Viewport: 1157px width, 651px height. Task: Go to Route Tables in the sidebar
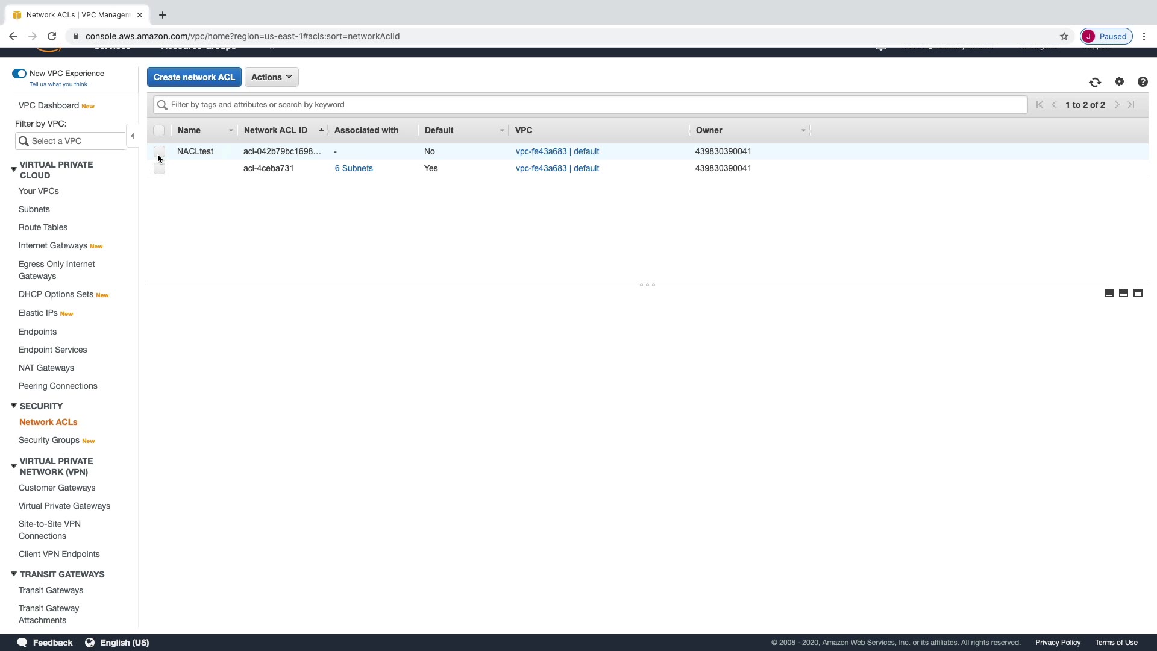(x=43, y=227)
